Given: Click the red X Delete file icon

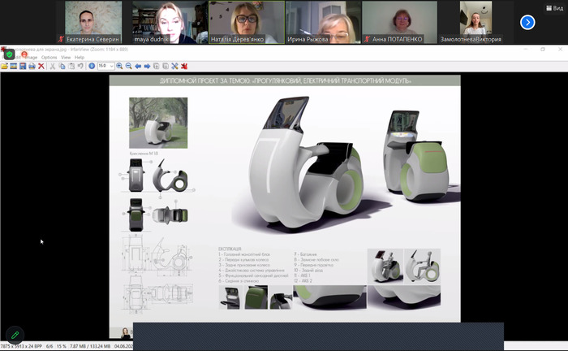Looking at the screenshot, I should click(41, 67).
